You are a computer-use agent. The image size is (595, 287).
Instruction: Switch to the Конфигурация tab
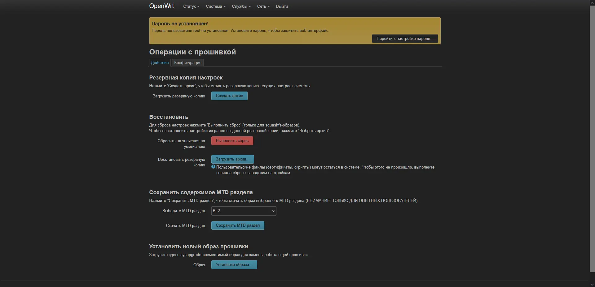click(187, 62)
